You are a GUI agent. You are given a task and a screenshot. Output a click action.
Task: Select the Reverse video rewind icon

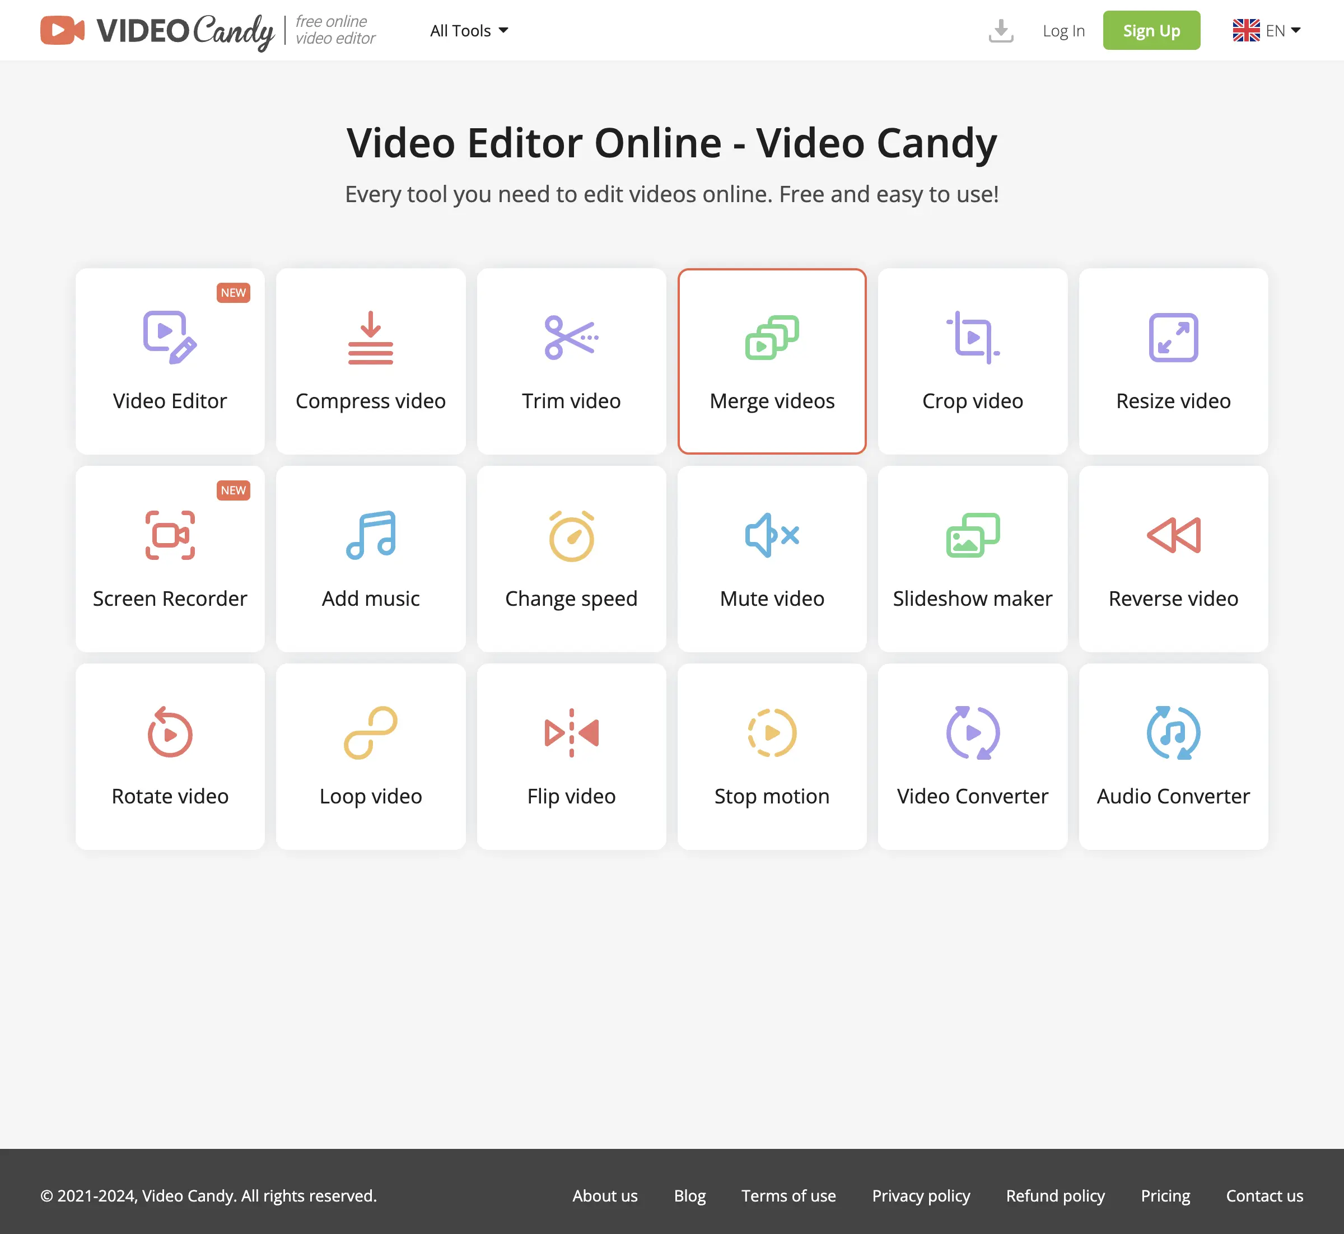(1173, 535)
